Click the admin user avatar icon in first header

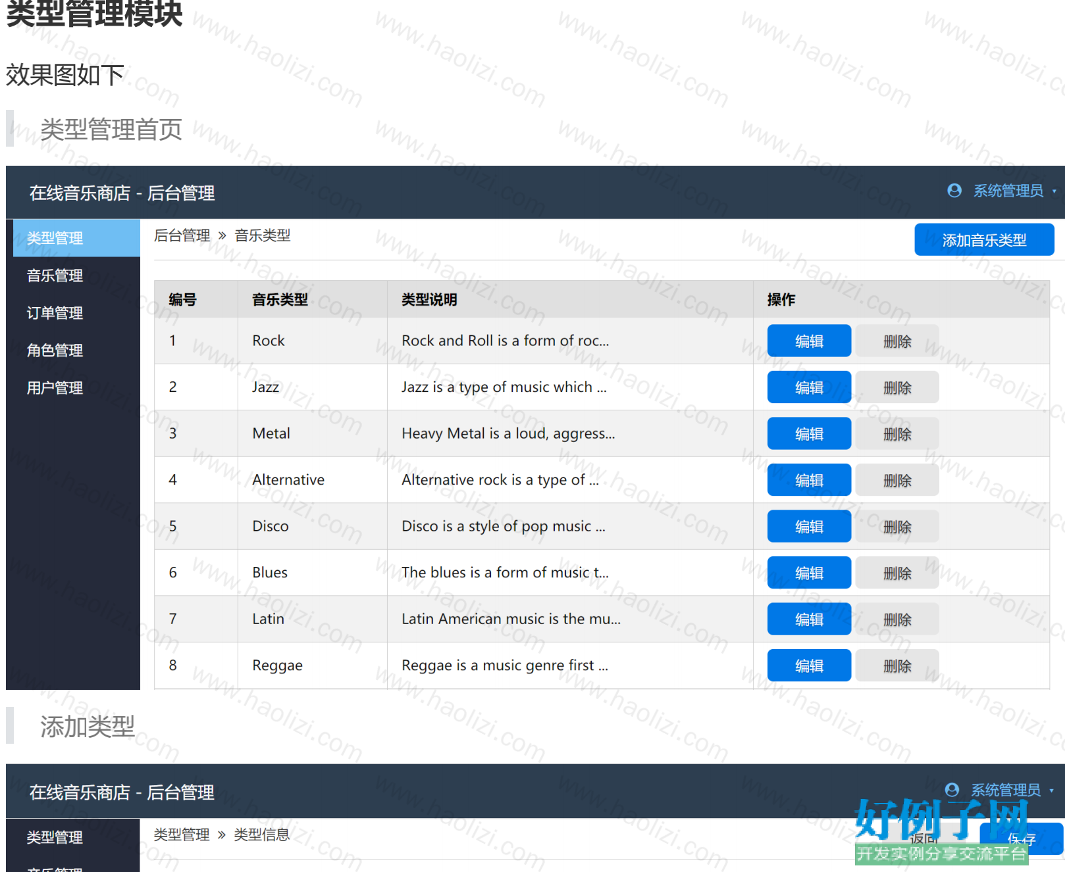click(954, 191)
